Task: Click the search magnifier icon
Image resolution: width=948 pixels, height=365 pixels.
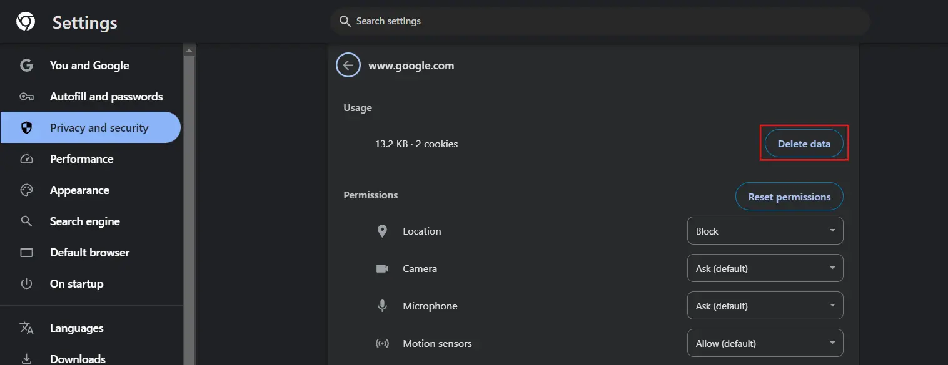Action: [345, 21]
